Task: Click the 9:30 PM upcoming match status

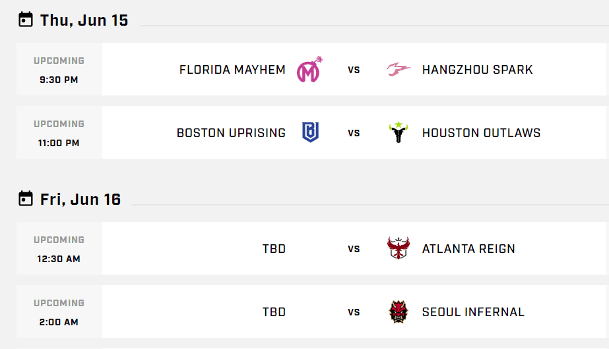Action: [x=59, y=70]
